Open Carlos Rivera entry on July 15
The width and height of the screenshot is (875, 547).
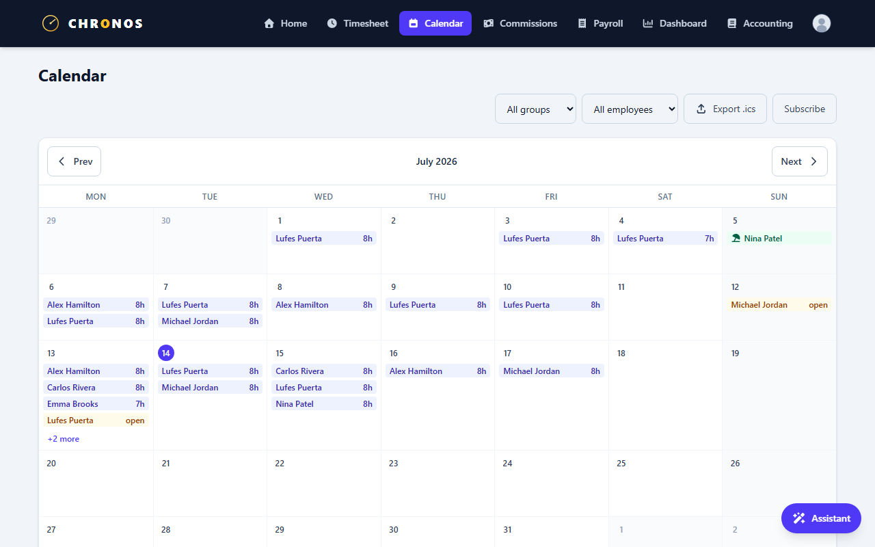(x=324, y=371)
